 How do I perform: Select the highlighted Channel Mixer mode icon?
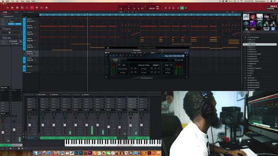pyautogui.click(x=32, y=8)
